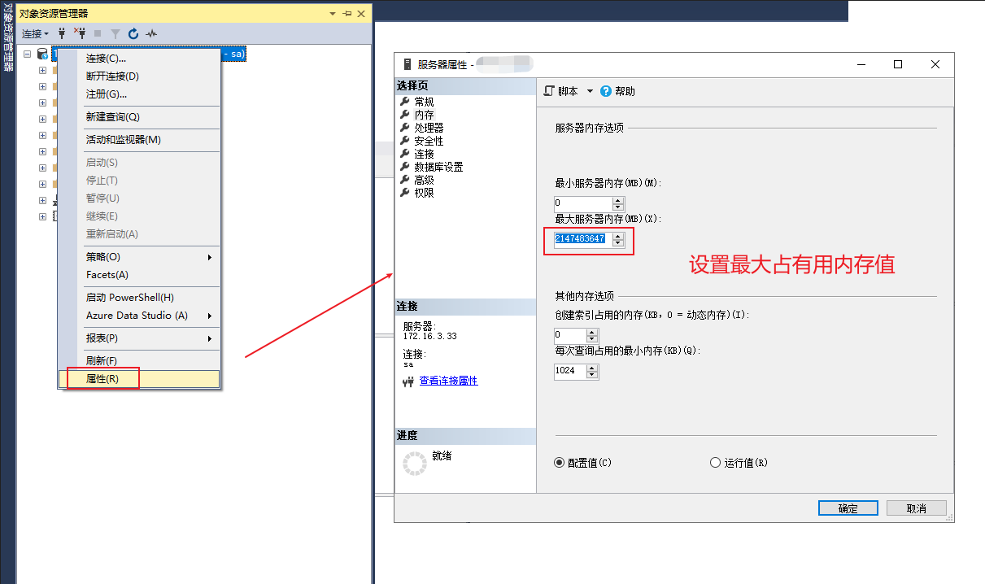Open the 连接 dropdown in Object Explorer toolbar
985x584 pixels.
tap(35, 33)
